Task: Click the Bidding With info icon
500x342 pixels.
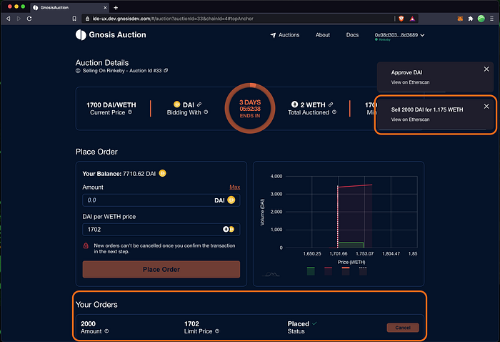Action: pos(206,112)
